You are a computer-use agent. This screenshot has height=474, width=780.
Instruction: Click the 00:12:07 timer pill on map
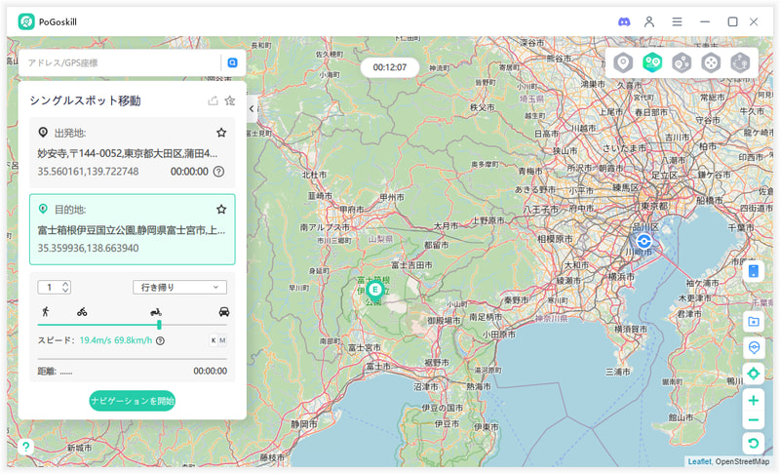point(389,67)
